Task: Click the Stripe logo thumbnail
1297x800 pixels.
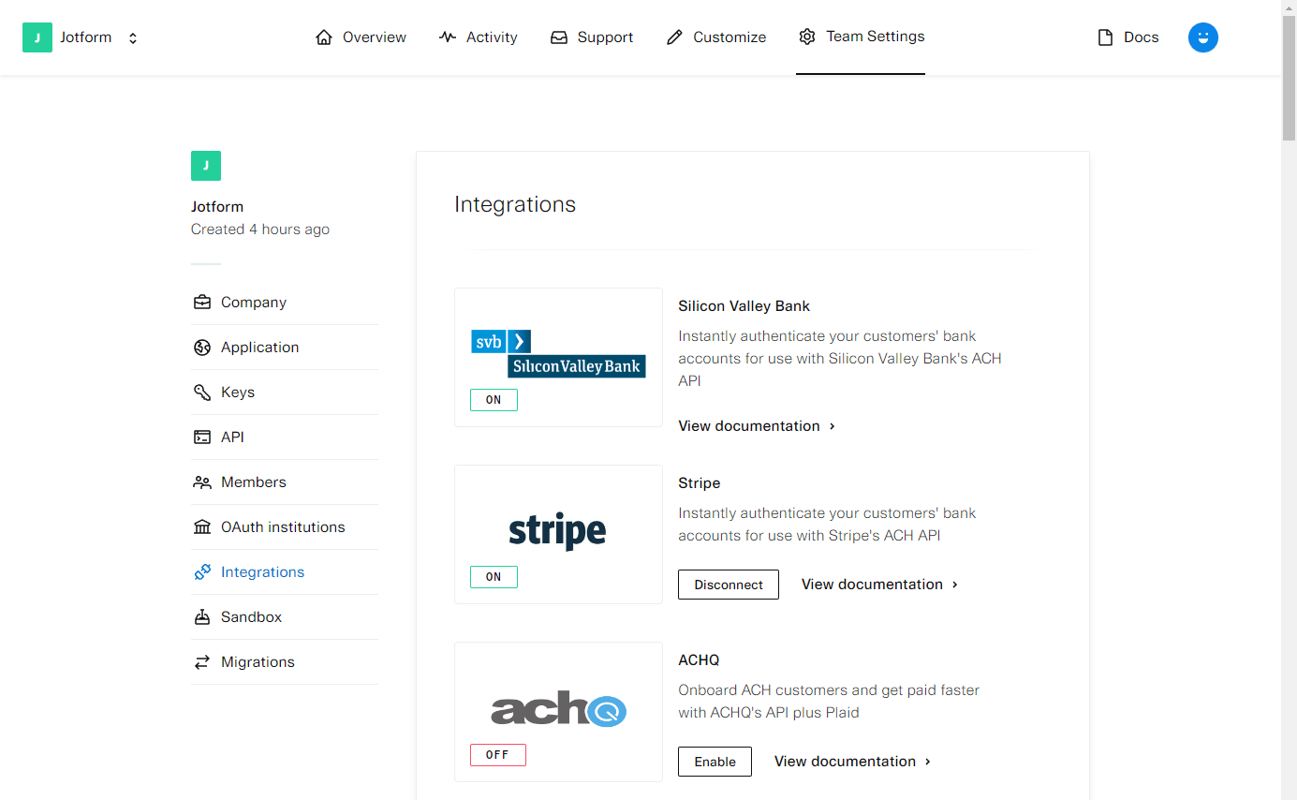Action: (557, 531)
